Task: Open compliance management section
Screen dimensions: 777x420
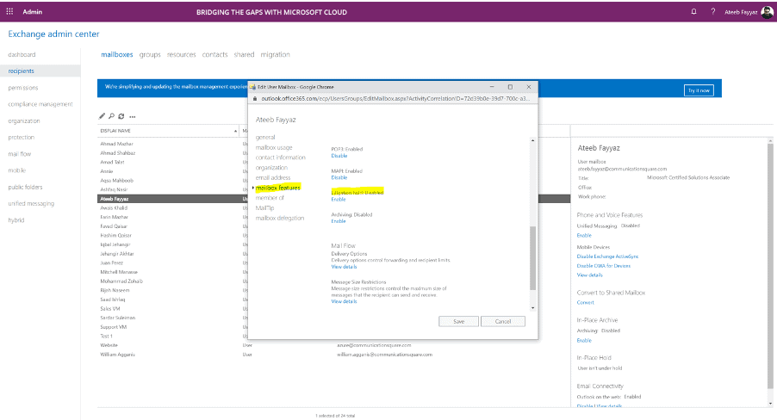Action: pyautogui.click(x=40, y=104)
